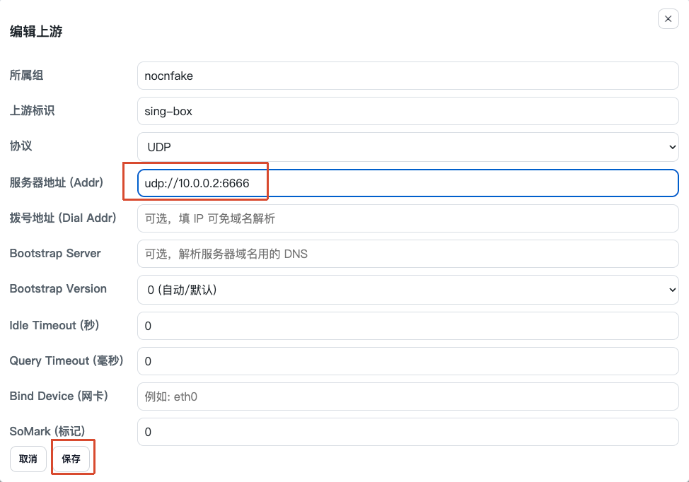Image resolution: width=689 pixels, height=482 pixels.
Task: Click the 所属组 label text
Action: (26, 75)
